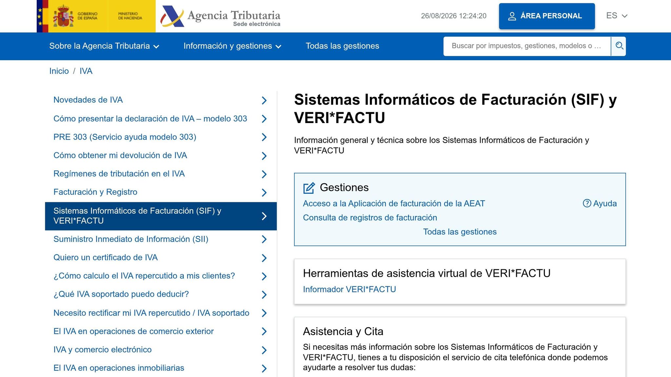Open El IVA en operaciones de comercio exterior
The image size is (671, 377).
(x=133, y=332)
